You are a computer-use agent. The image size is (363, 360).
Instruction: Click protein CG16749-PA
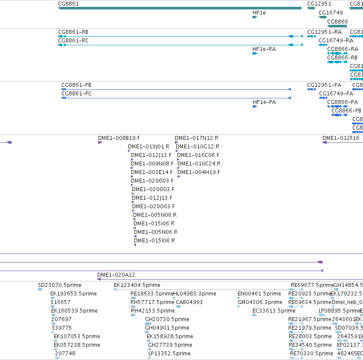tap(336, 94)
